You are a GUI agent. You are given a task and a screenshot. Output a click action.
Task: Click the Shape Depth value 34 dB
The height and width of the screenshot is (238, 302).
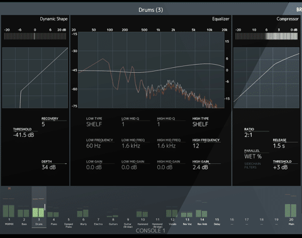(x=48, y=167)
